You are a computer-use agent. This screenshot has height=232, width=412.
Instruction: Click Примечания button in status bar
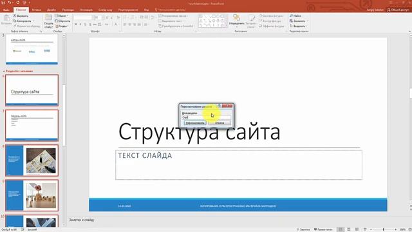(x=323, y=229)
